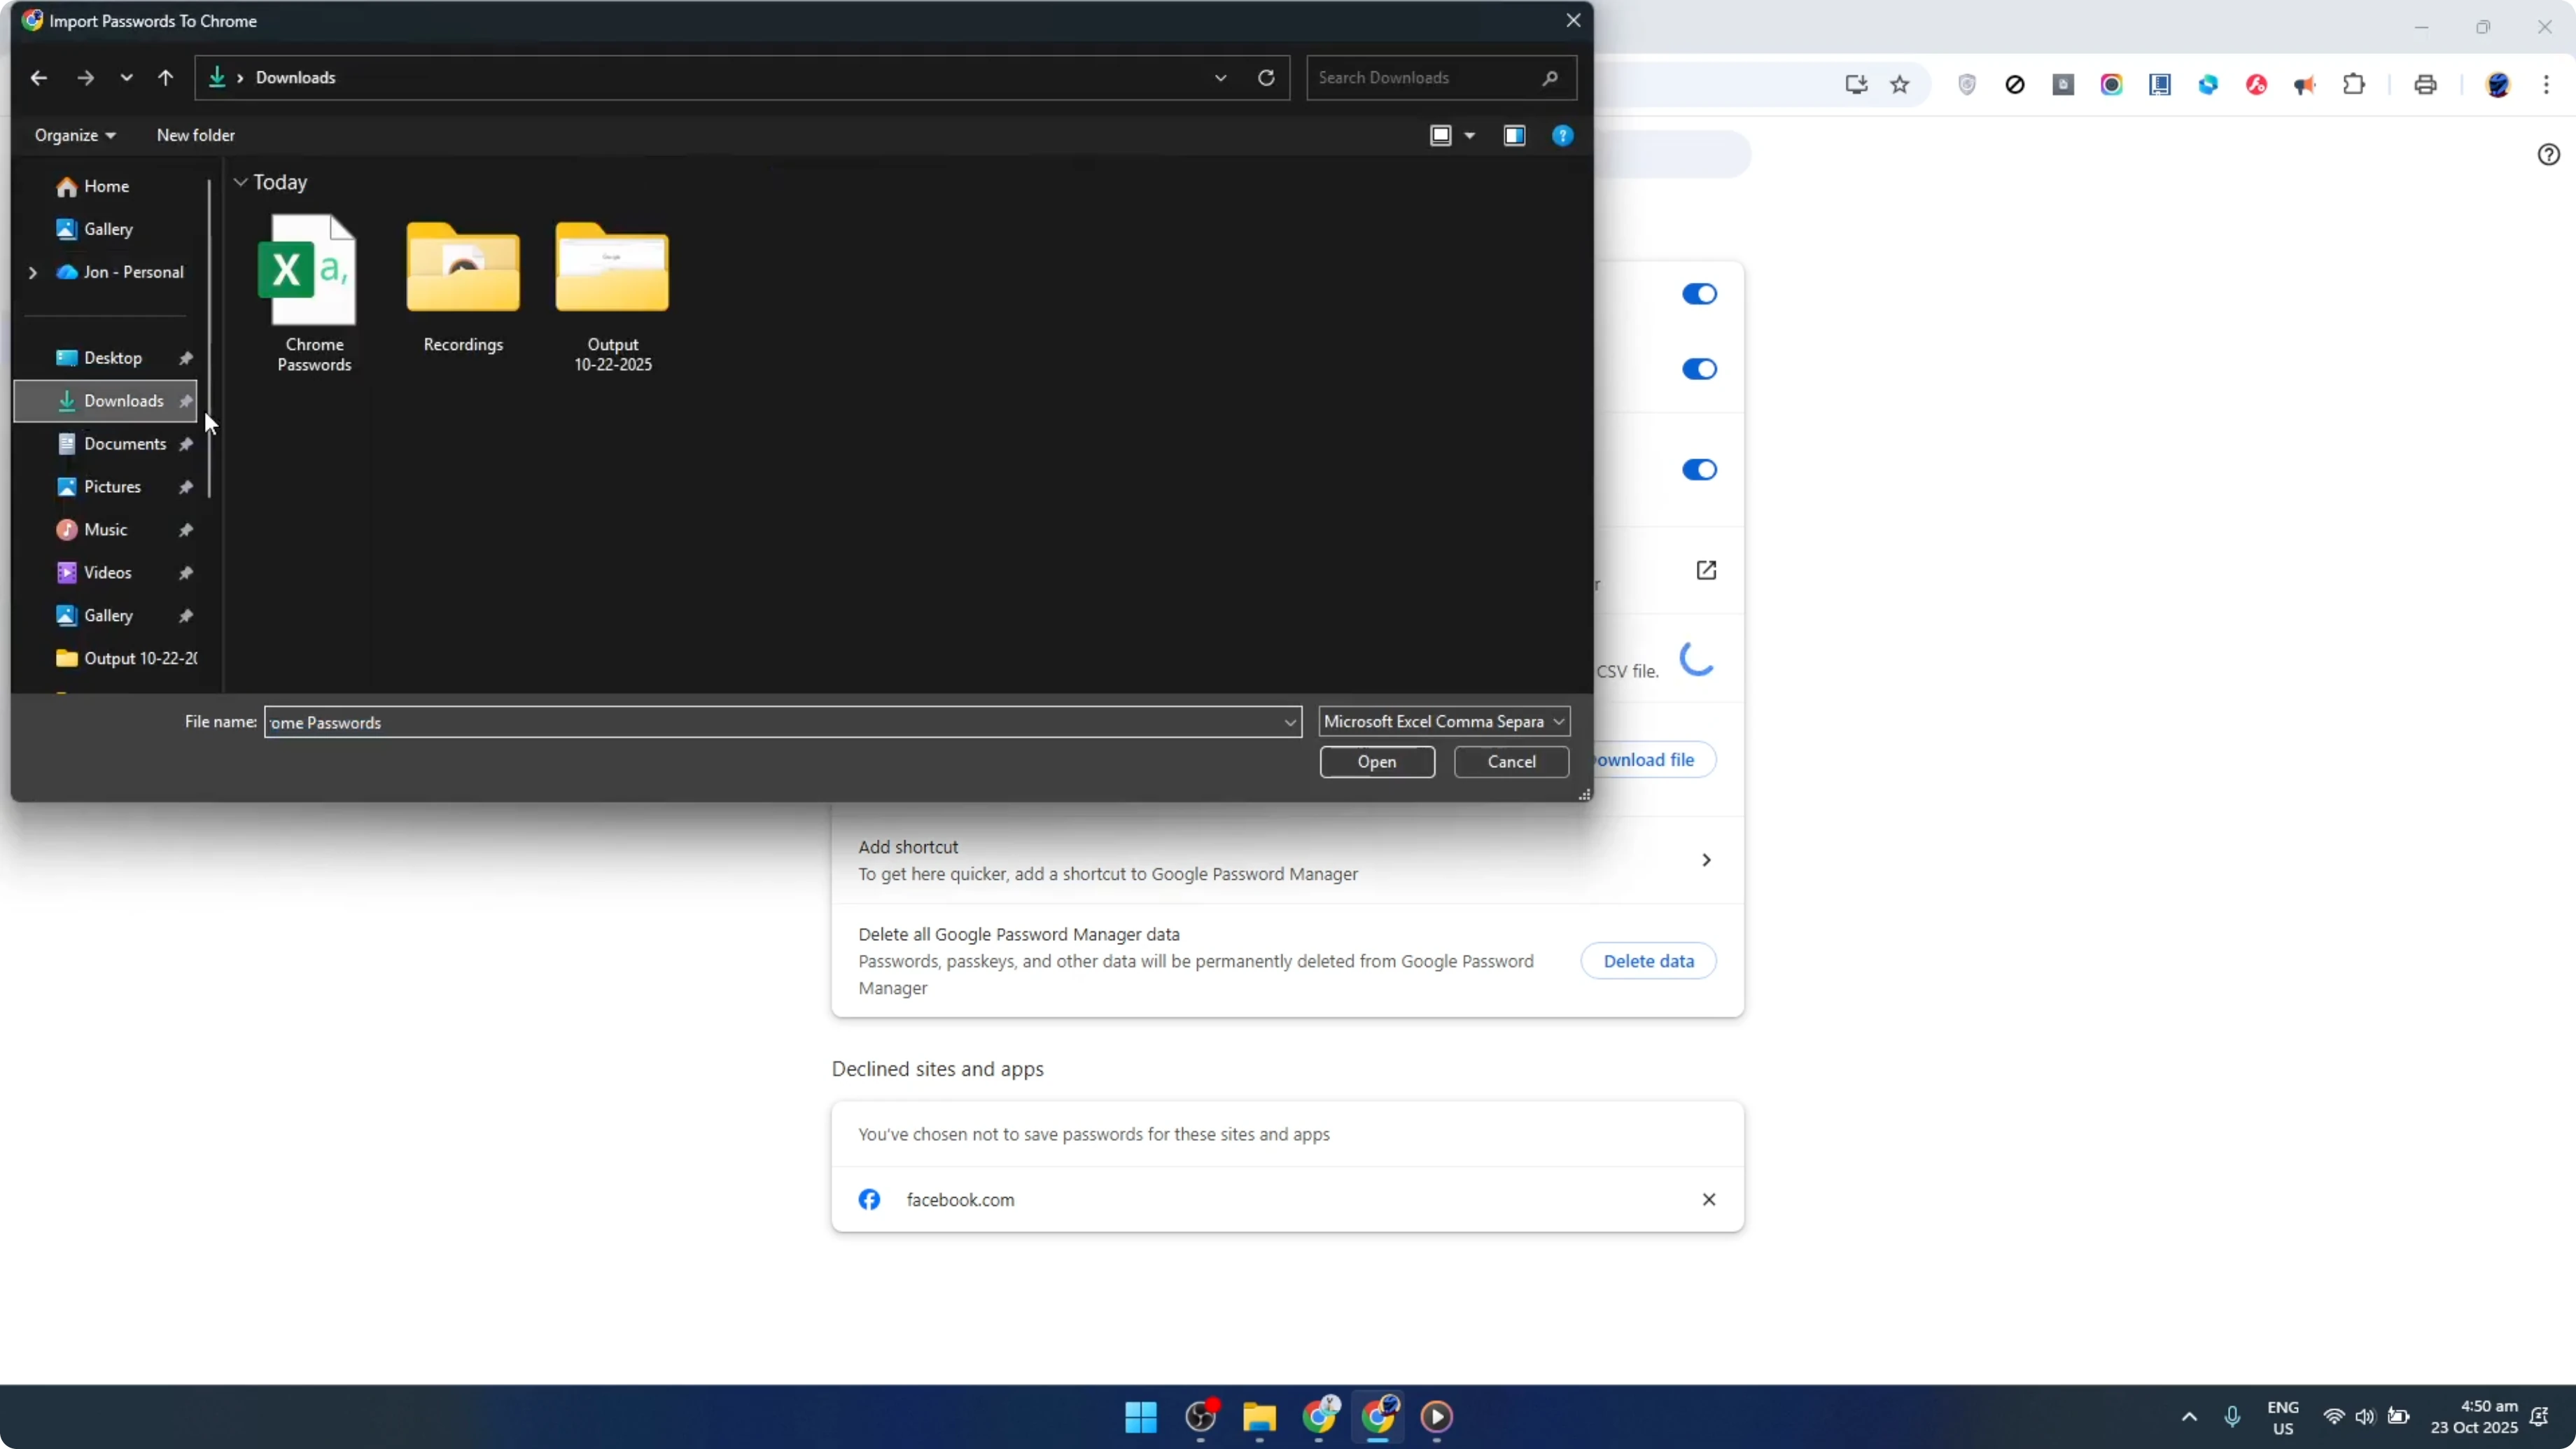Viewport: 2576px width, 1449px height.
Task: Collapse the Today group of files
Action: pyautogui.click(x=241, y=182)
